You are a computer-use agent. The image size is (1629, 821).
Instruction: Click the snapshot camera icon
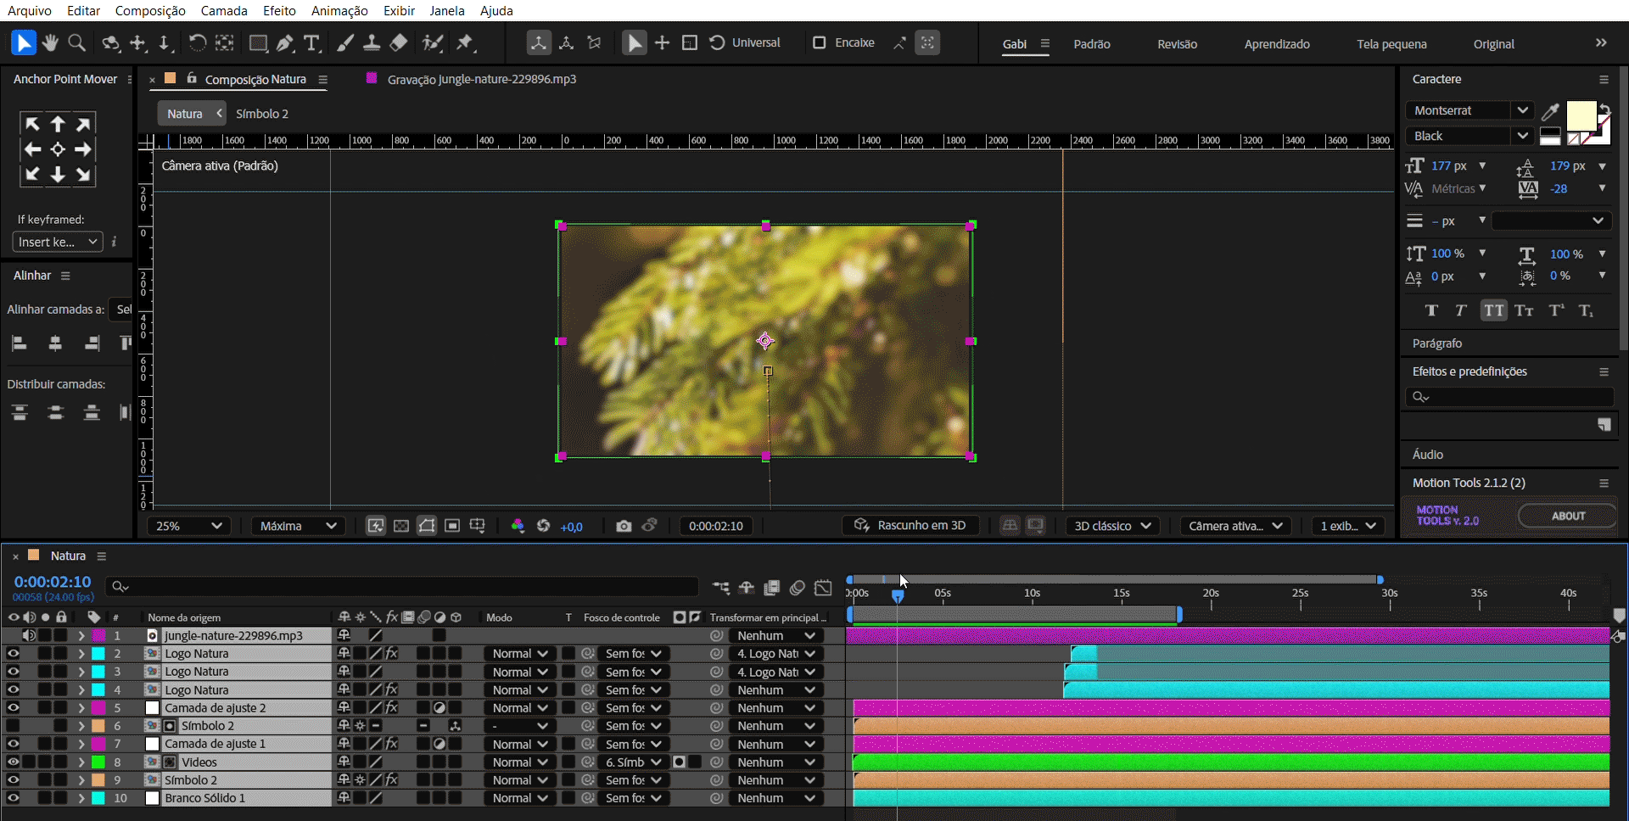click(x=624, y=526)
